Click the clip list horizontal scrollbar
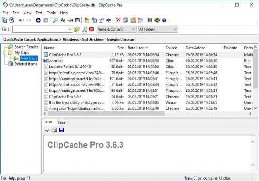 [x=106, y=114]
